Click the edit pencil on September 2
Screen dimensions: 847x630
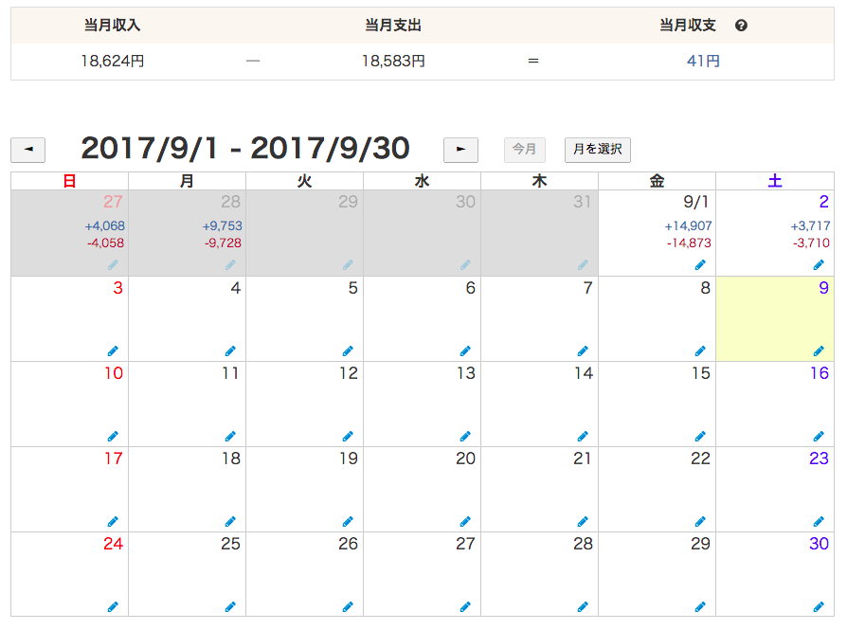pyautogui.click(x=819, y=264)
